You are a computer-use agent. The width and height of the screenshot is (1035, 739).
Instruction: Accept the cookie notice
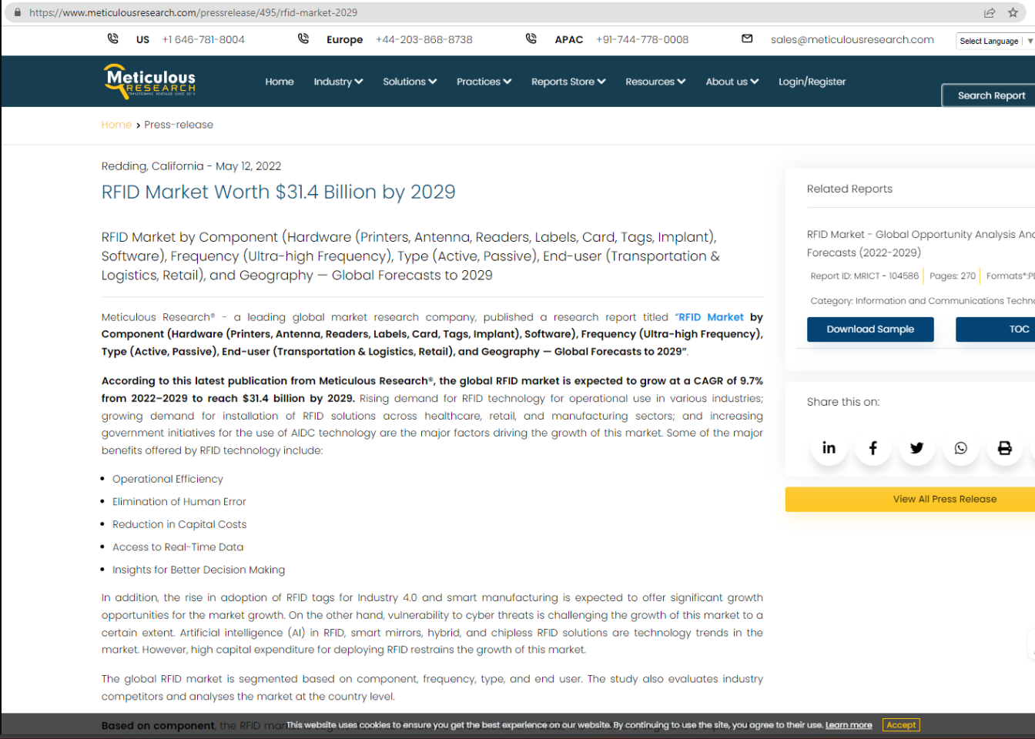coord(900,725)
